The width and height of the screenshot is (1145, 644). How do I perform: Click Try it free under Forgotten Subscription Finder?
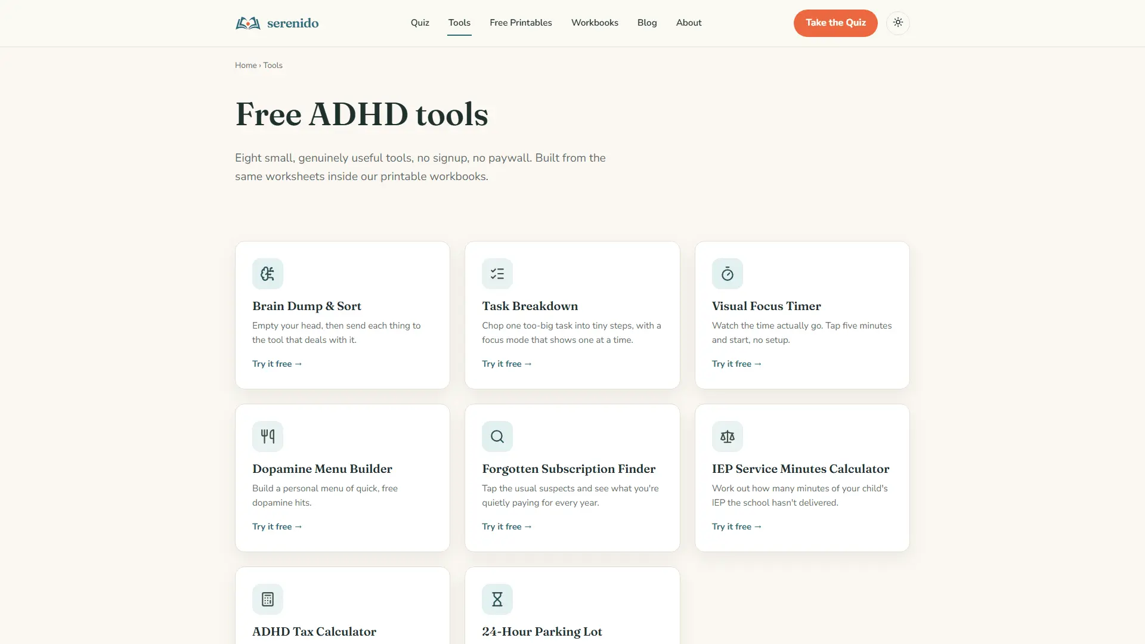[507, 527]
